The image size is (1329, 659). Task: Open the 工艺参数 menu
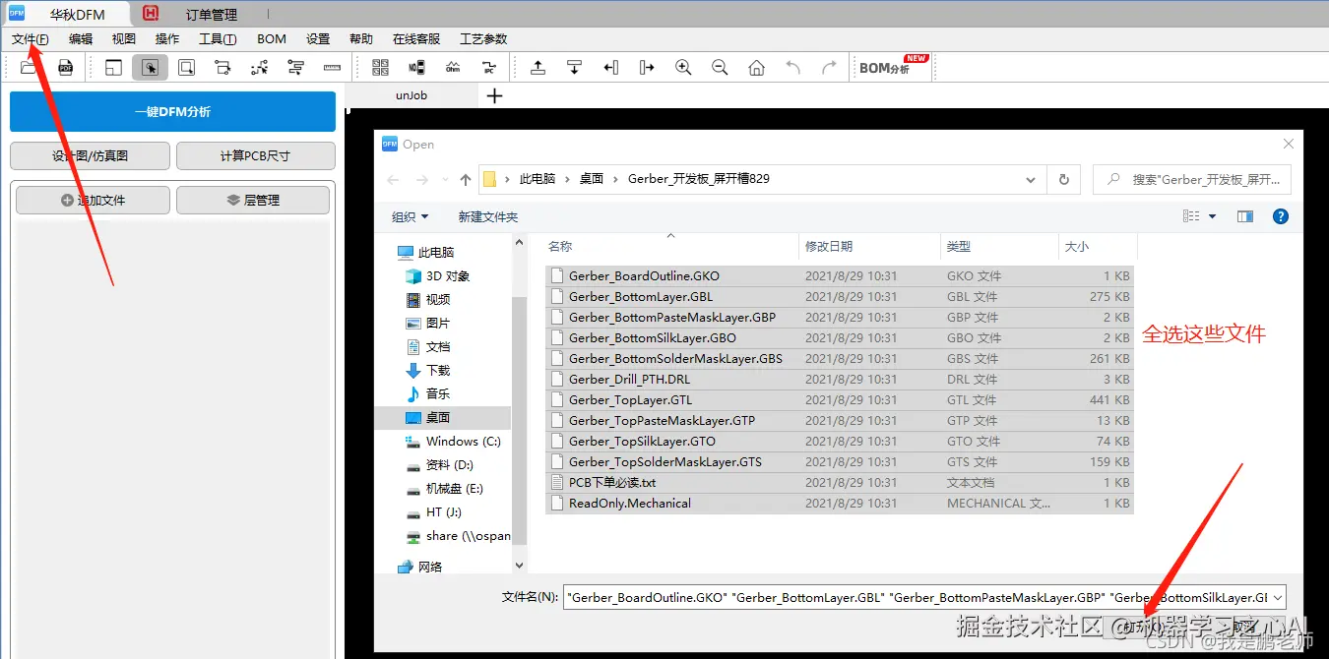pos(483,39)
